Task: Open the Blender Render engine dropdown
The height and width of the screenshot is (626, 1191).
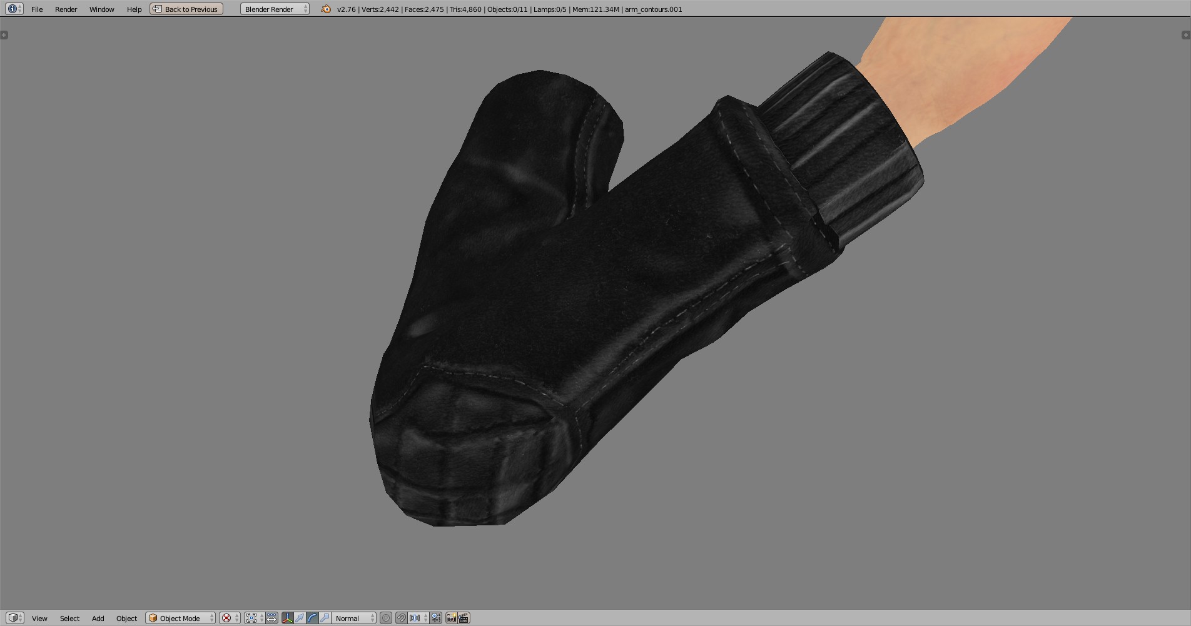Action: click(273, 9)
